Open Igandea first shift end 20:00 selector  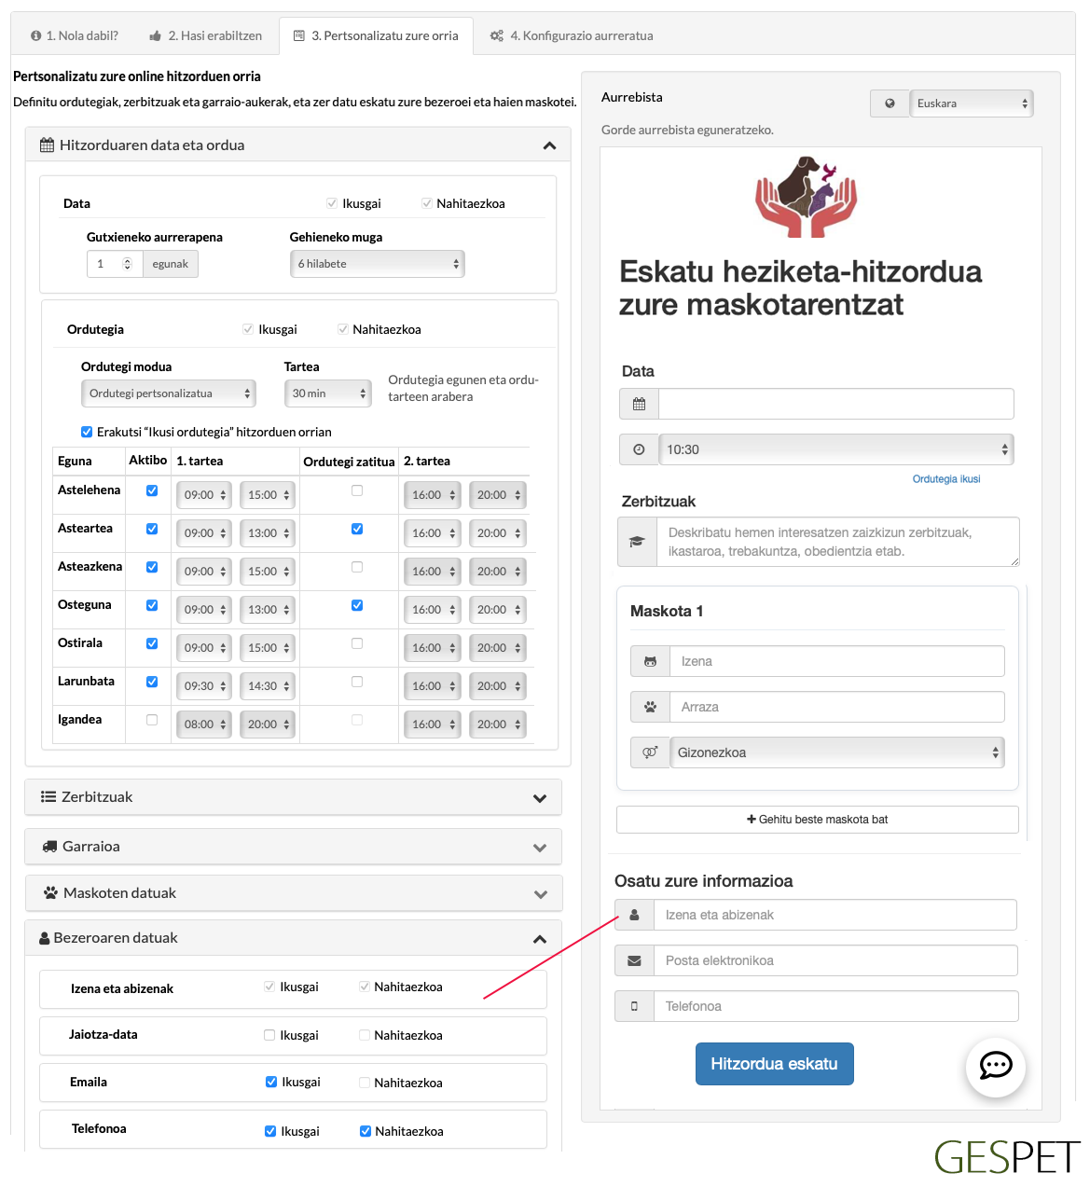pyautogui.click(x=268, y=725)
